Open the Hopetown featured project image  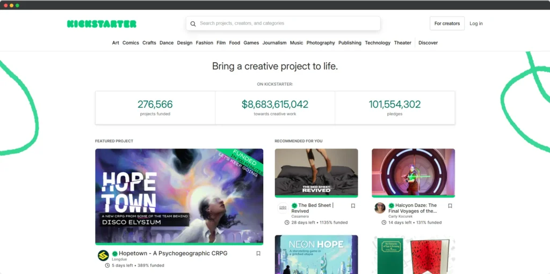point(179,197)
